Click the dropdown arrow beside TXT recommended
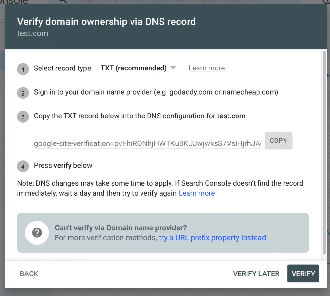The image size is (330, 296). point(173,68)
